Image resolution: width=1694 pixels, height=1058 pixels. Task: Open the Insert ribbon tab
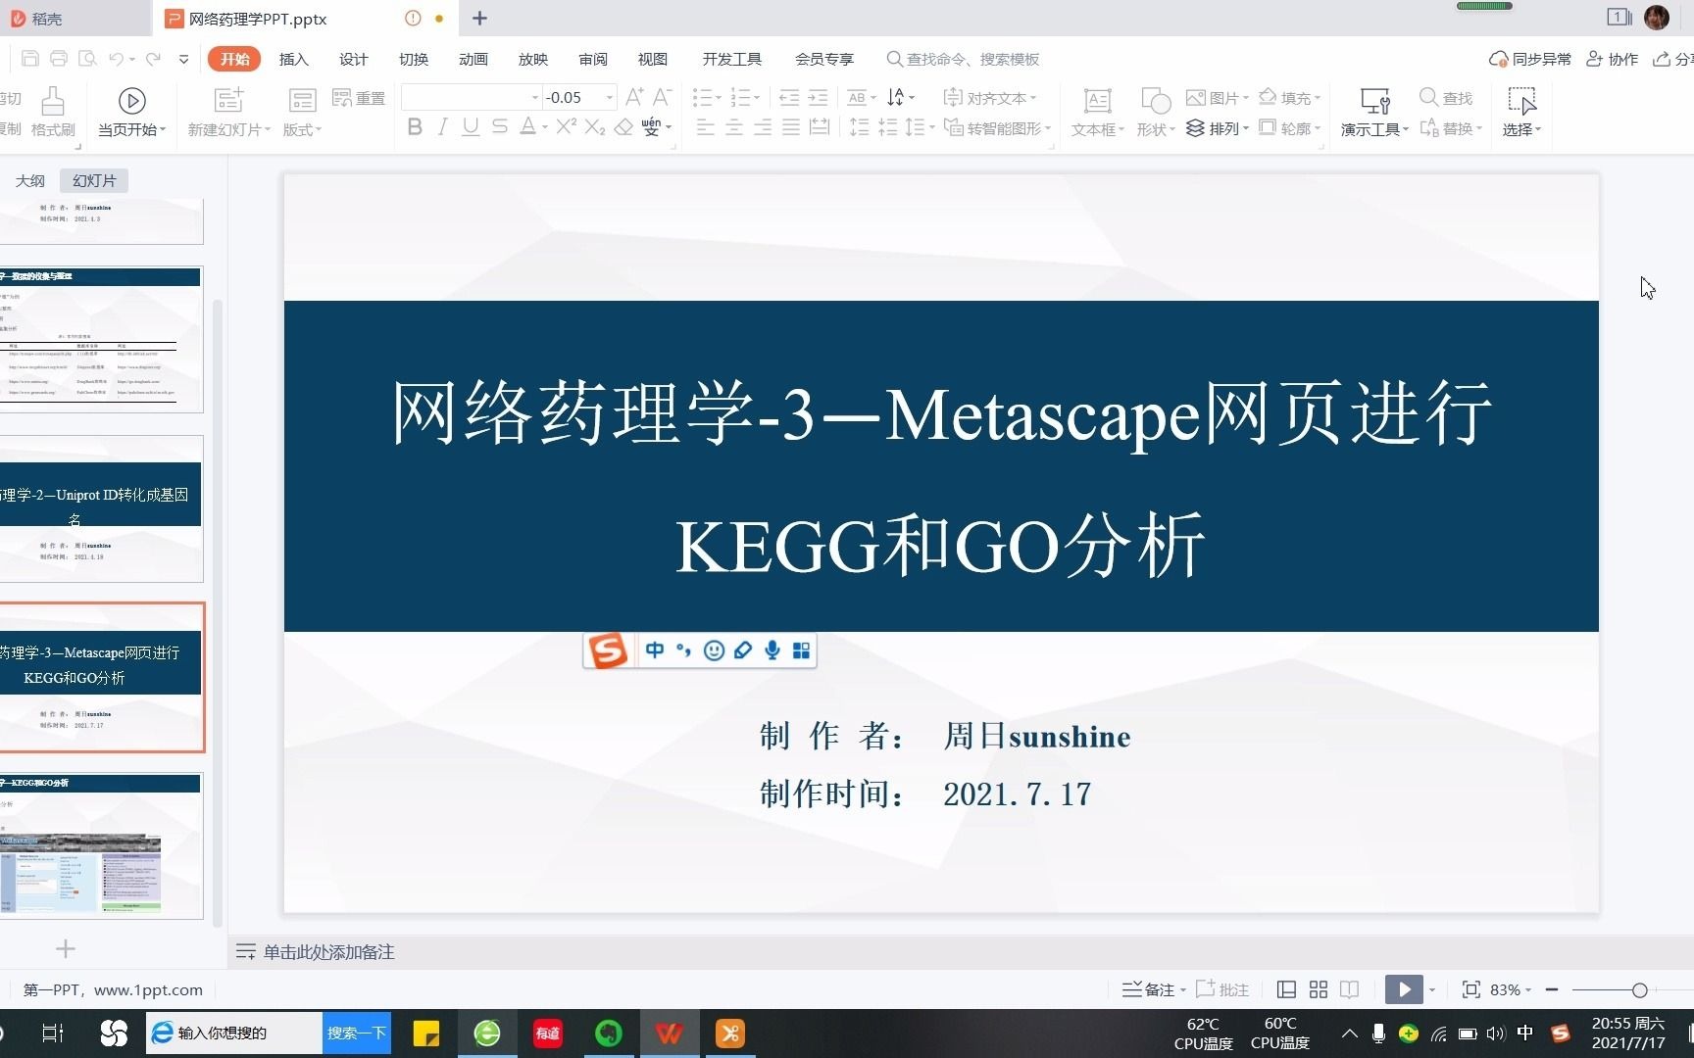[293, 59]
